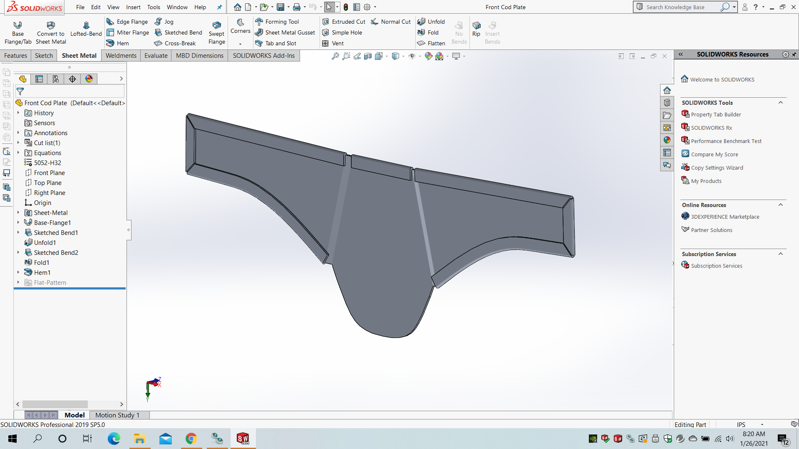Open the DisplayManager tab
799x449 pixels.
pos(89,79)
